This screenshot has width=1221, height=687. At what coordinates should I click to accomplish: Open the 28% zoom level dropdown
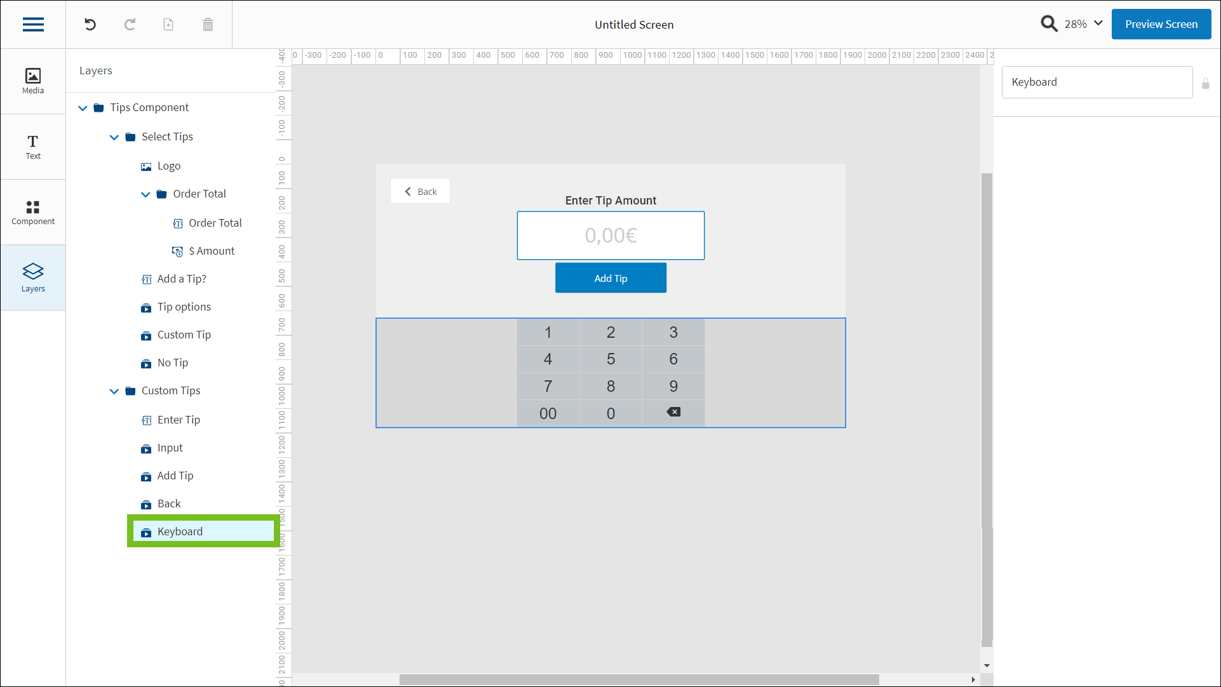[1083, 24]
